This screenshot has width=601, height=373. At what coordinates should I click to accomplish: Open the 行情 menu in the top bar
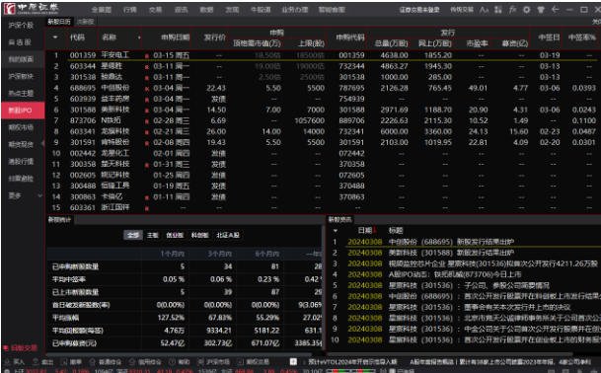[x=130, y=10]
